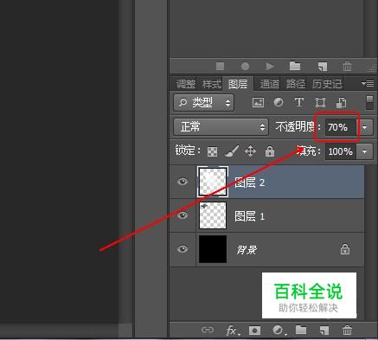Switch to the 调整 tab
Screen dimensions: 378x340
(x=185, y=84)
